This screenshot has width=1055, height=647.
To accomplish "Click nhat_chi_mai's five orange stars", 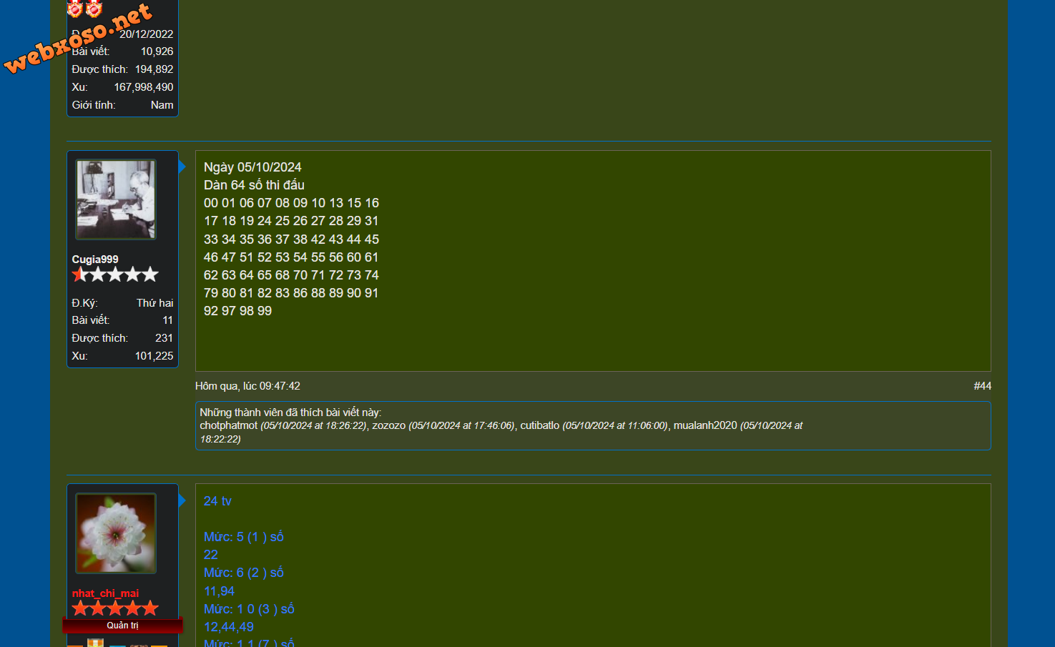I will [x=115, y=608].
